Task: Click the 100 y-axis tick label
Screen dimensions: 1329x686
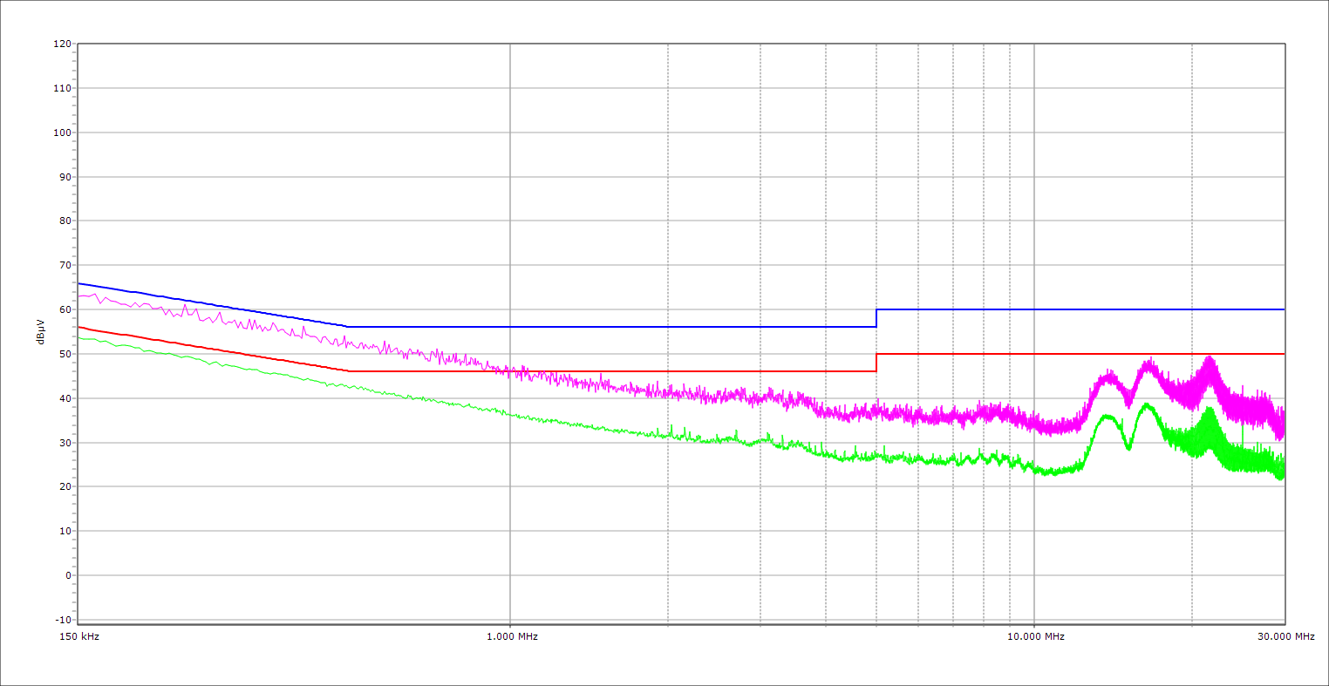Action: tap(62, 133)
